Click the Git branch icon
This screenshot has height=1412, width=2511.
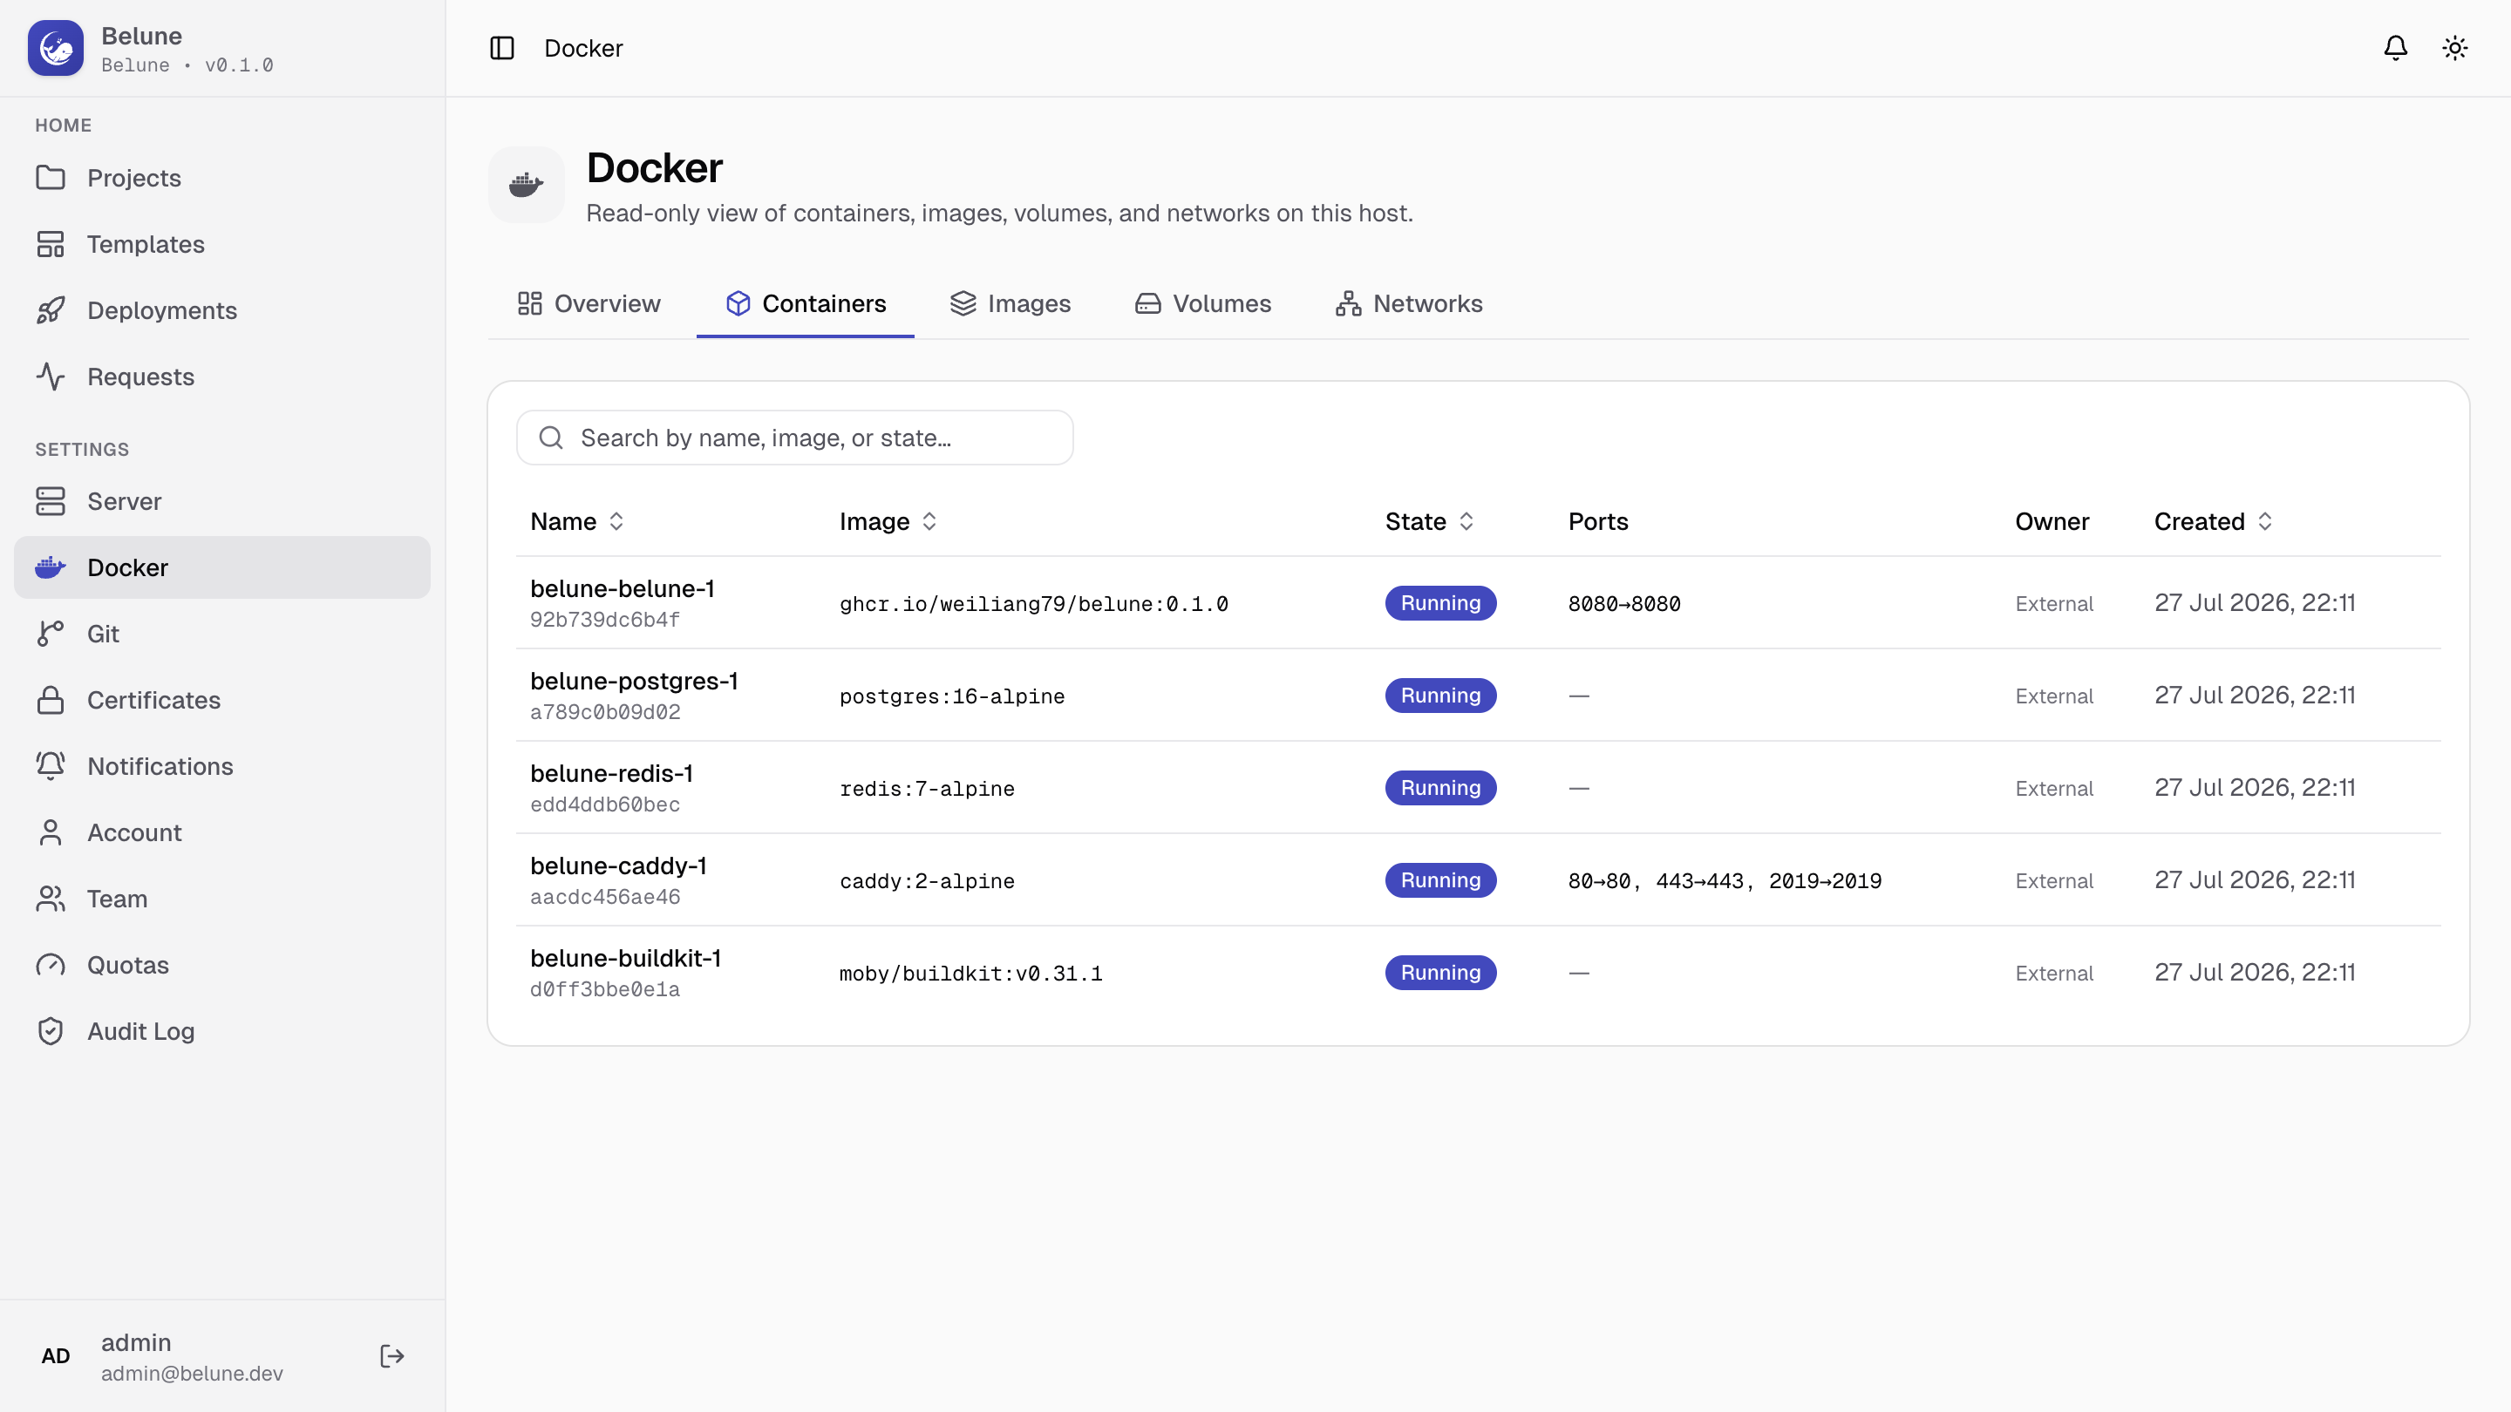pyautogui.click(x=51, y=634)
